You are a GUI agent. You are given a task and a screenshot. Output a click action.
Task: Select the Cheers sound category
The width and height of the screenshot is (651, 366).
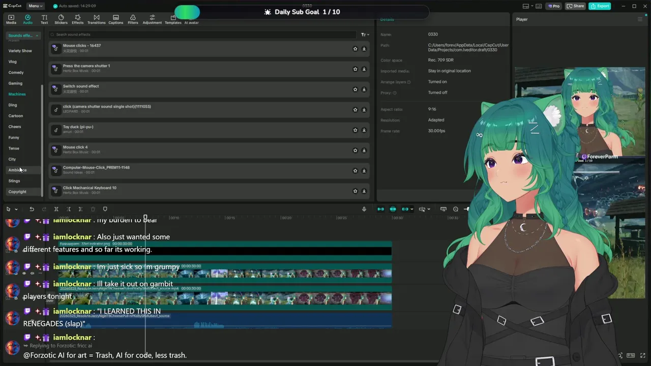coord(15,127)
